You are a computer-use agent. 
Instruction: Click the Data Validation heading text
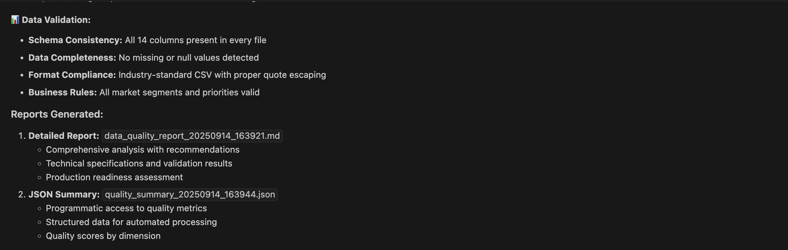click(56, 20)
